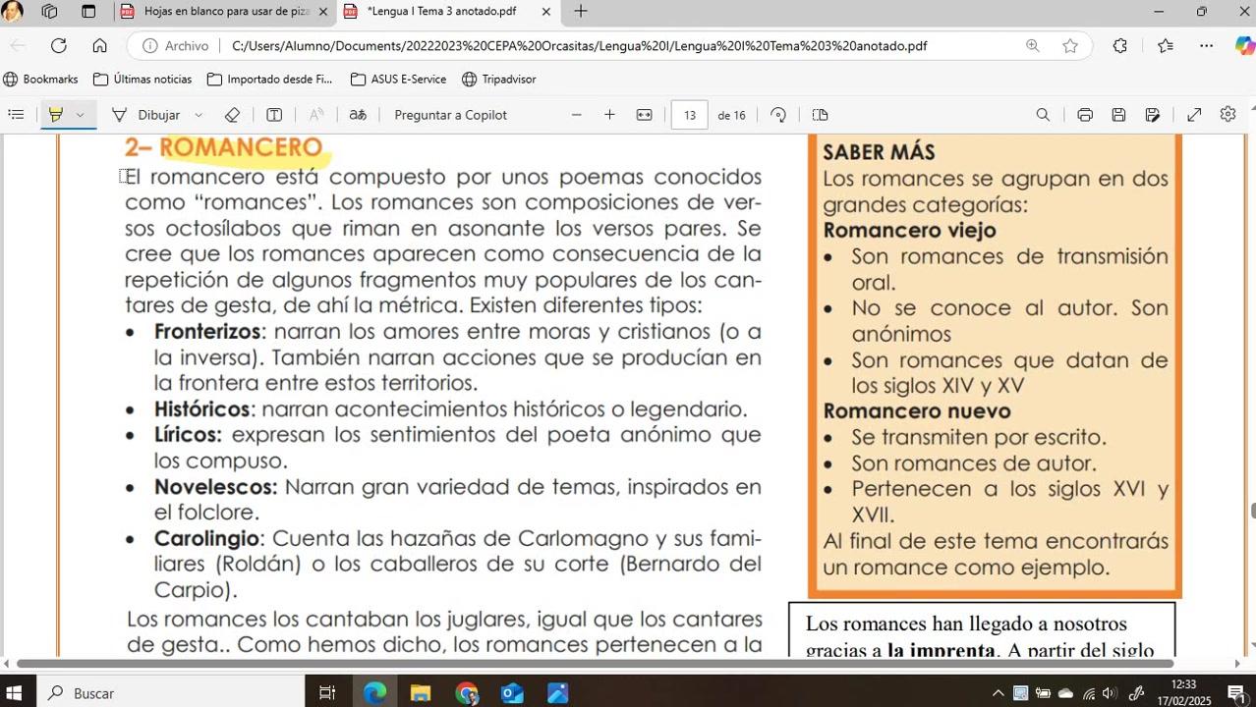Click the highlighted ROMANCERO heading
This screenshot has width=1256, height=707.
tap(241, 147)
